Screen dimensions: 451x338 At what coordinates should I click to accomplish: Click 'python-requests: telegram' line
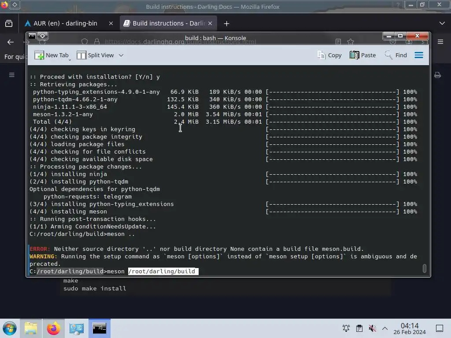(x=88, y=197)
